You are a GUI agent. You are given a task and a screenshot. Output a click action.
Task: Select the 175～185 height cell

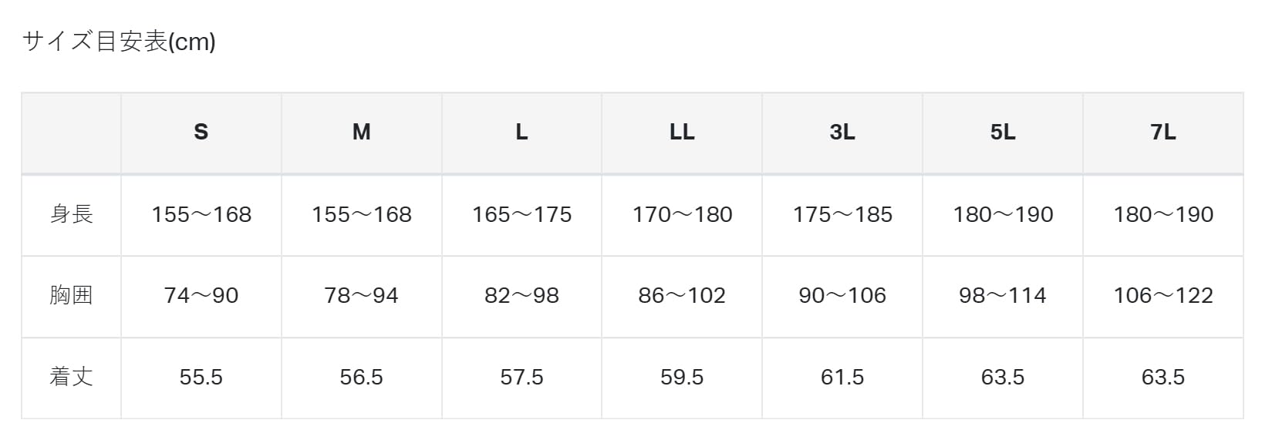point(842,215)
